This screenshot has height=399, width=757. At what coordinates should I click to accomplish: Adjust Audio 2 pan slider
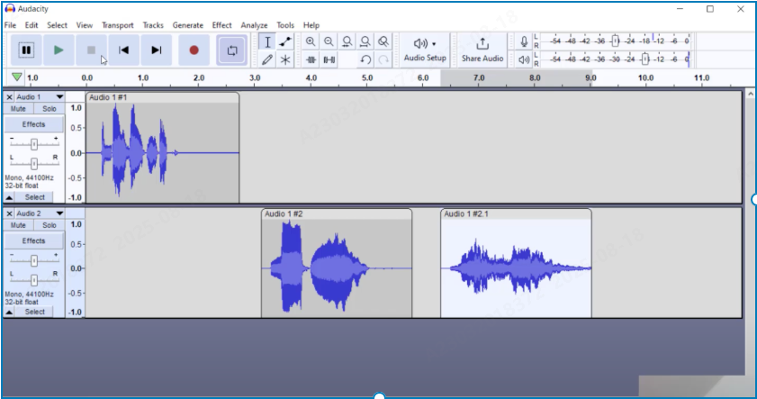point(34,280)
